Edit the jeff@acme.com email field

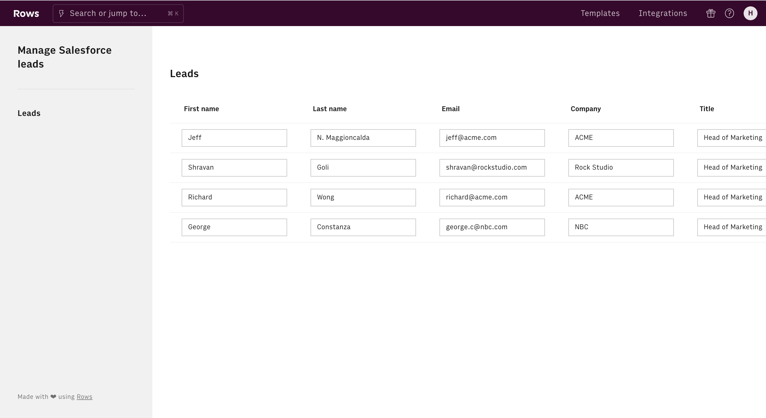[492, 138]
